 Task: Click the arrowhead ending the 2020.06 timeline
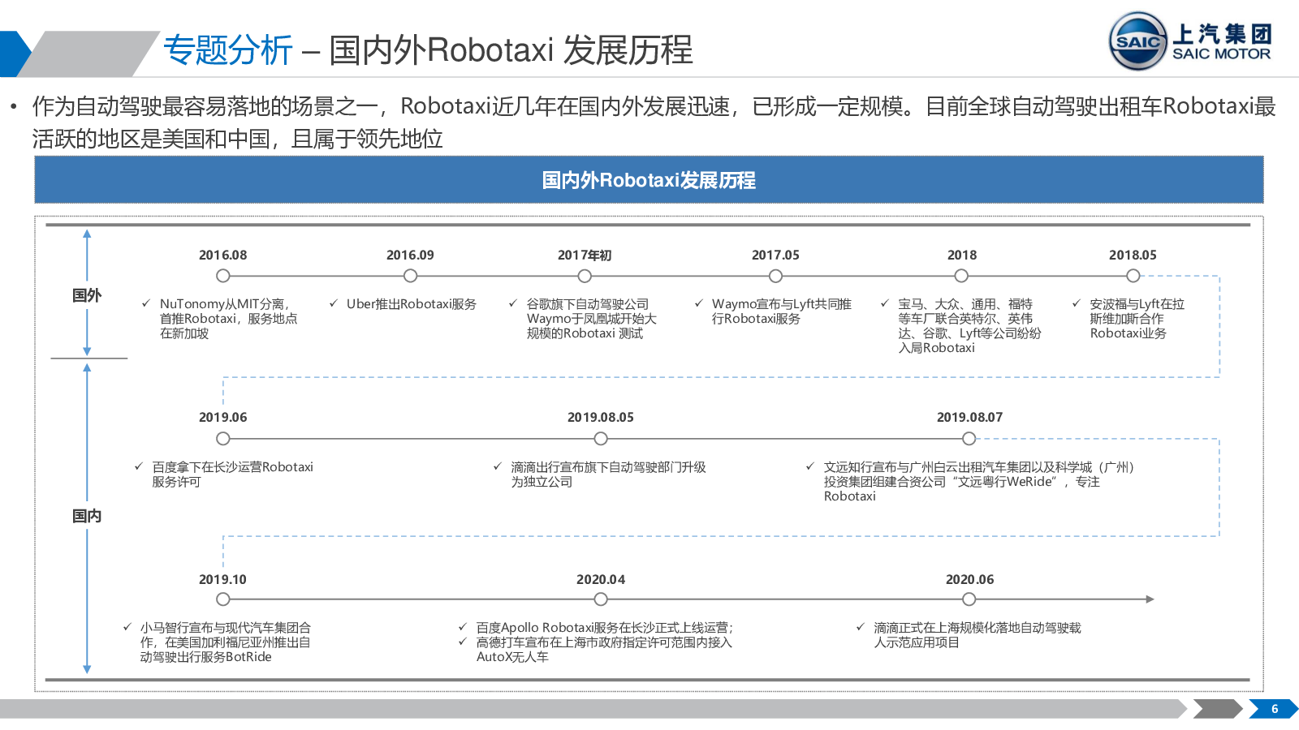click(1149, 599)
